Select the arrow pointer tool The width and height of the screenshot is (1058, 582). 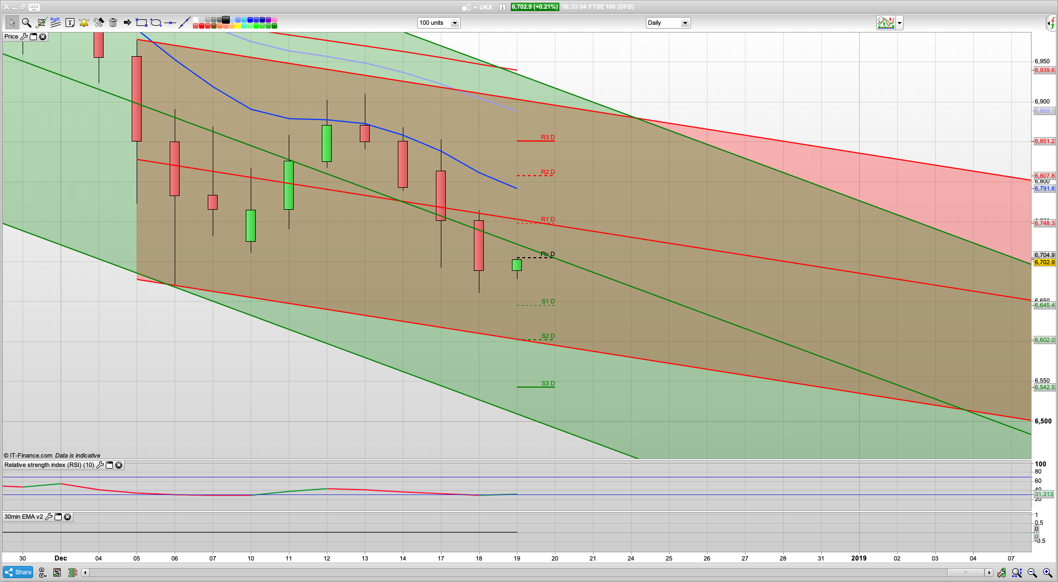click(x=12, y=23)
